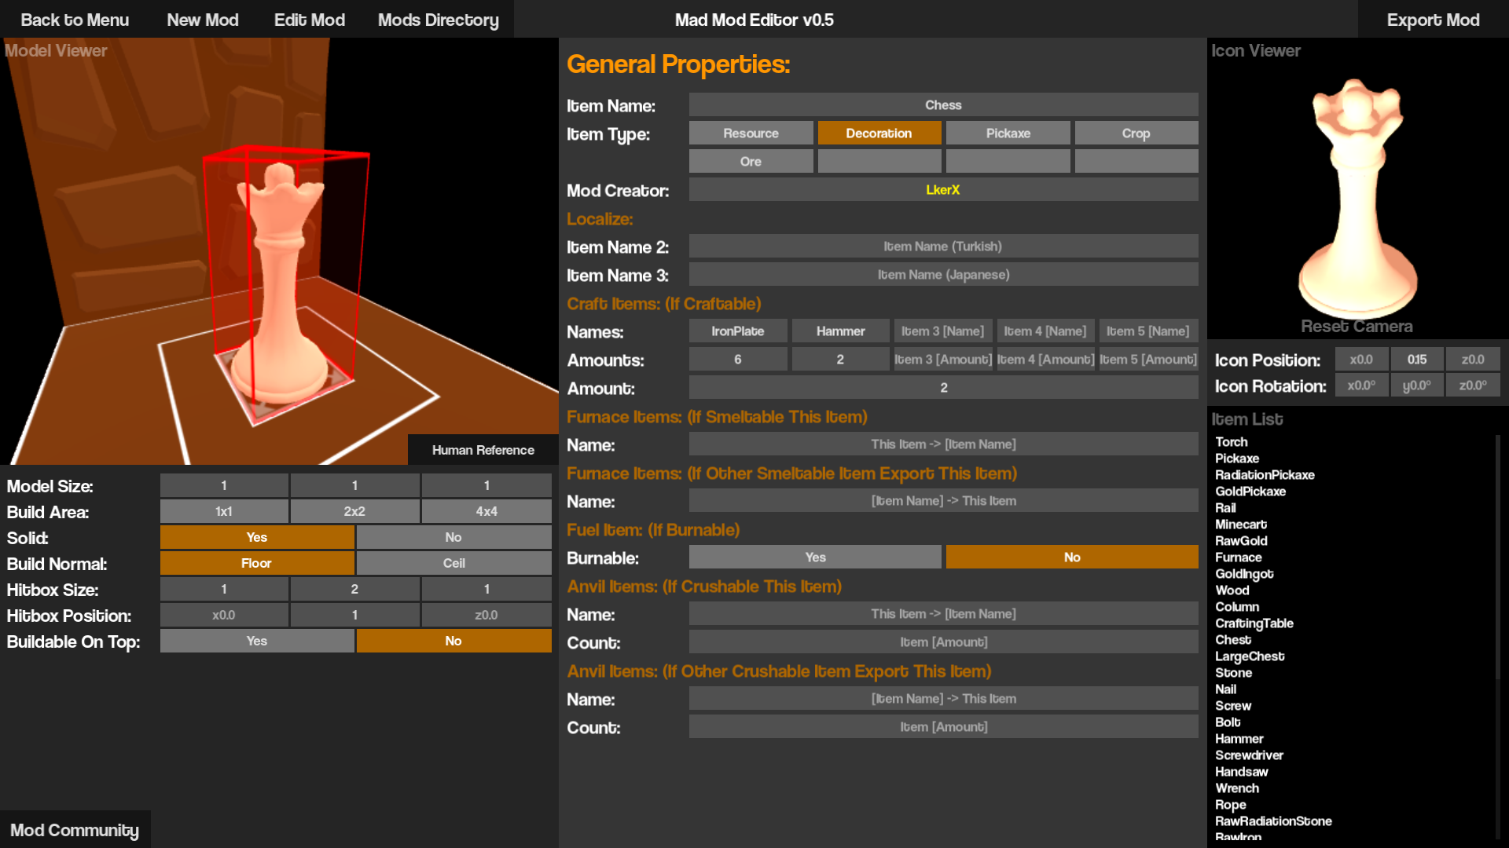This screenshot has height=848, width=1509.
Task: Edit the Hammer craft item name
Action: coord(840,331)
